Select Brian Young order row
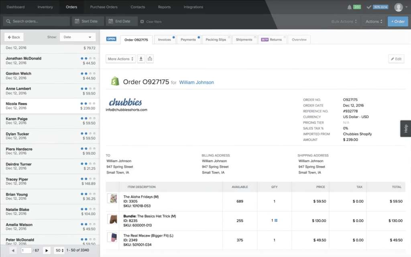 click(x=50, y=197)
